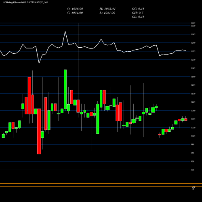Screen dimensions: 202x202
Task: Click the highest peak of the white indicator line
Action: (65, 32)
